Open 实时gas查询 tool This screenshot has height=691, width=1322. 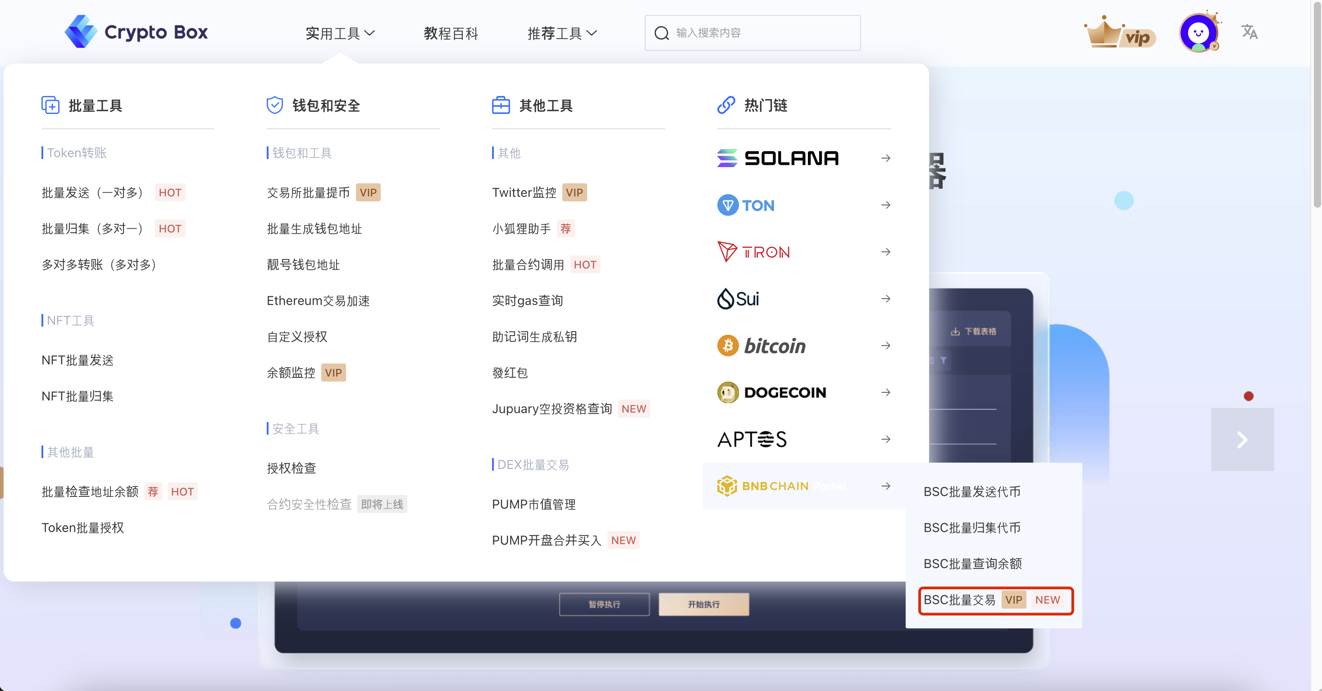point(527,300)
